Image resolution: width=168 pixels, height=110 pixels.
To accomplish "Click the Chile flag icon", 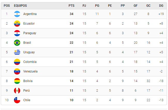I will point(17,100).
